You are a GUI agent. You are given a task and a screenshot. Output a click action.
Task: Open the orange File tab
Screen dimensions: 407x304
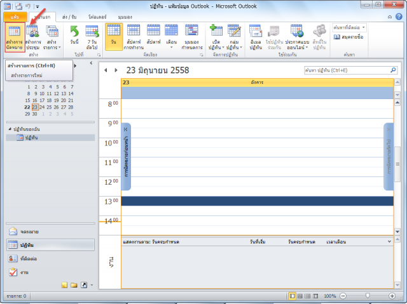coord(15,17)
